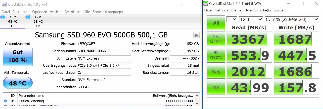Click the Gesamtzustand label
Viewport: 323px width, 109px height.
pos(17,44)
